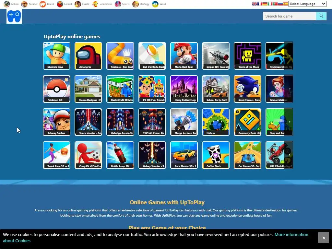Open the Among Us game tile

click(88, 56)
